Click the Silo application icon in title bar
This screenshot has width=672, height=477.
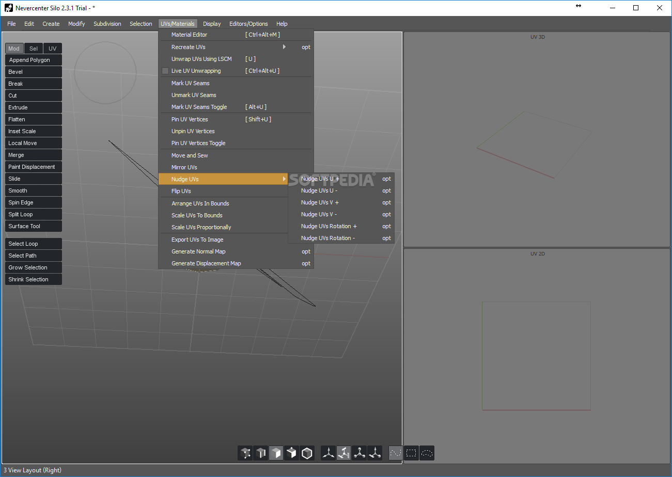(x=8, y=8)
